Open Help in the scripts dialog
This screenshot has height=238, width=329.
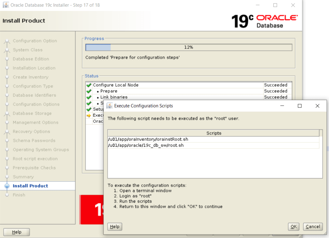click(x=115, y=226)
